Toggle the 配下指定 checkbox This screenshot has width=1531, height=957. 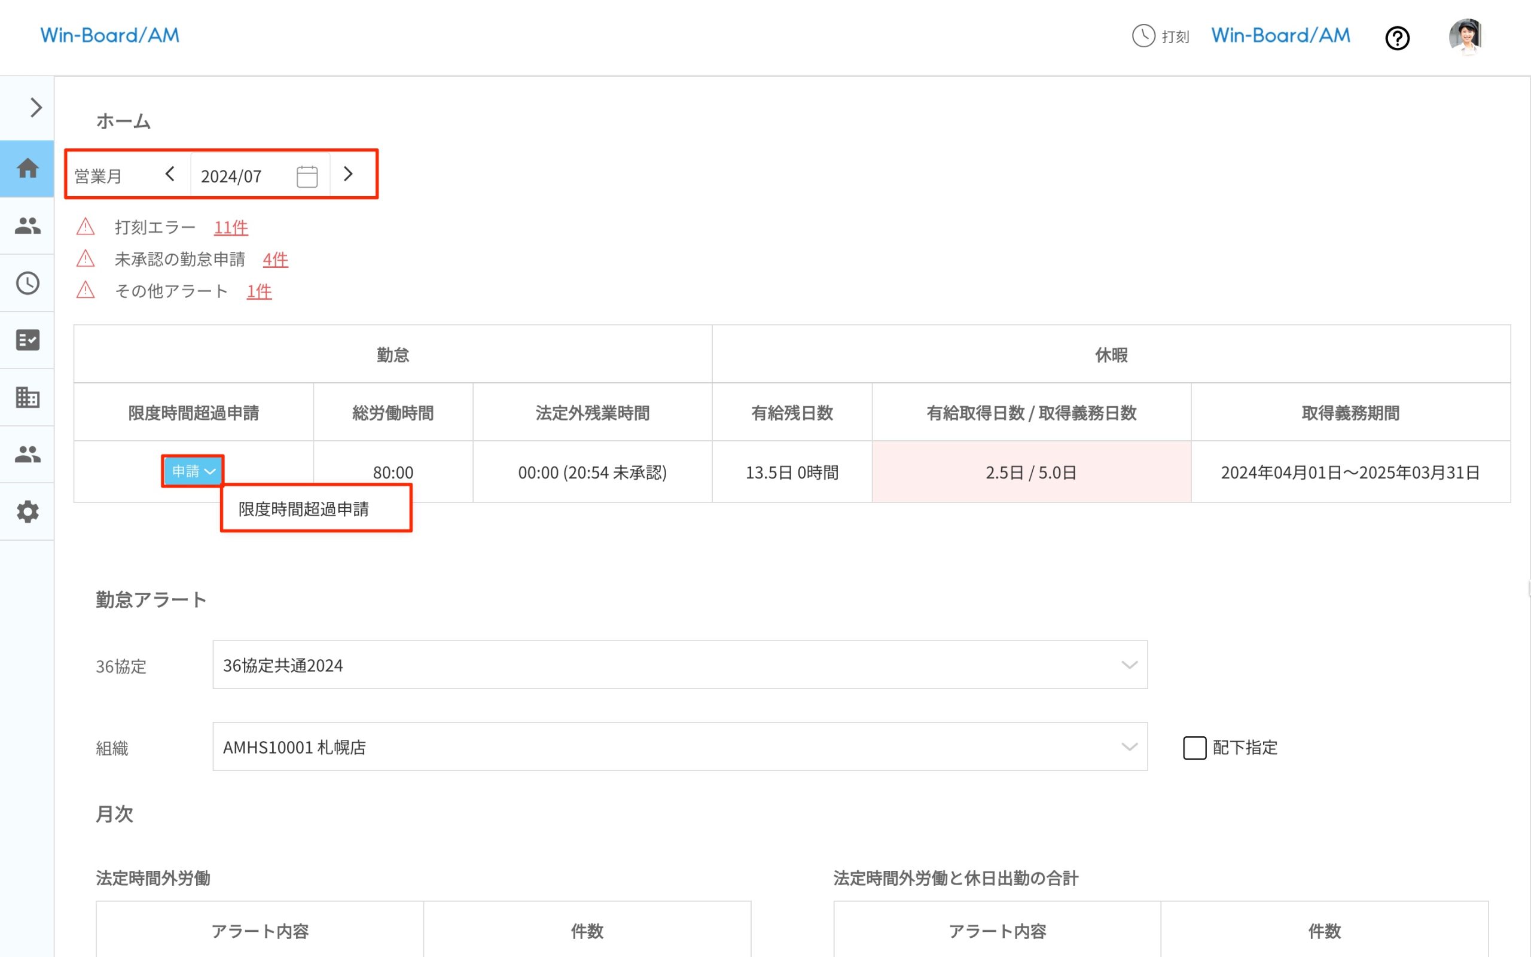[1194, 748]
